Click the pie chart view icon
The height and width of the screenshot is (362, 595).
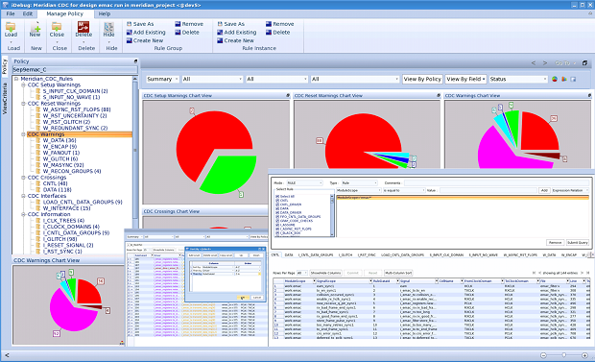click(555, 79)
